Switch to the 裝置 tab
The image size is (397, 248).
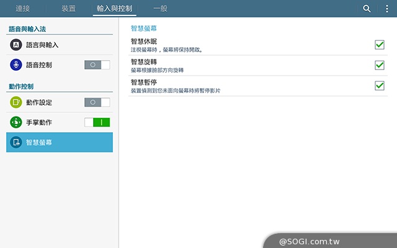tap(69, 9)
